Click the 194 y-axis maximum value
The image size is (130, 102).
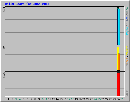[x=4, y=9]
